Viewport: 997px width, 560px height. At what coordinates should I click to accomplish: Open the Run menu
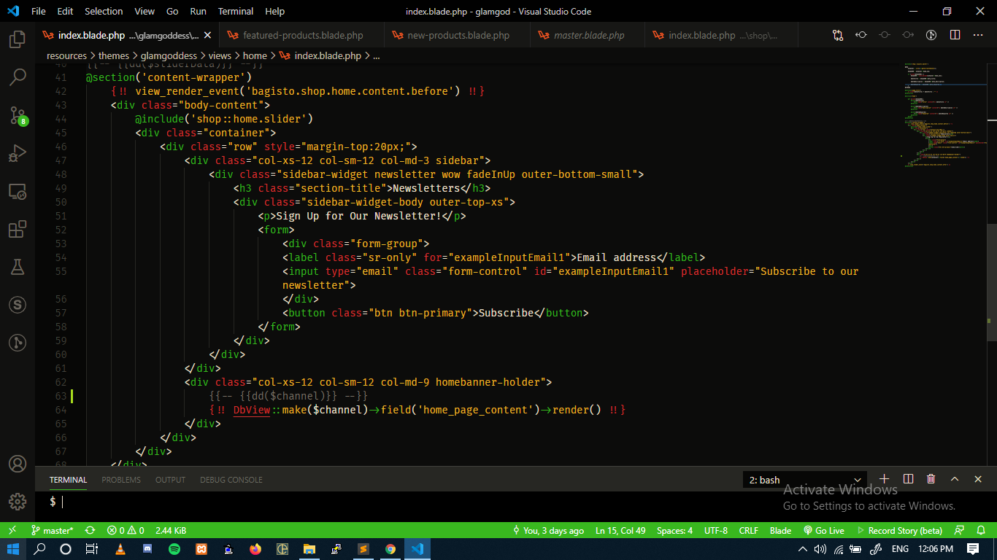pyautogui.click(x=198, y=11)
